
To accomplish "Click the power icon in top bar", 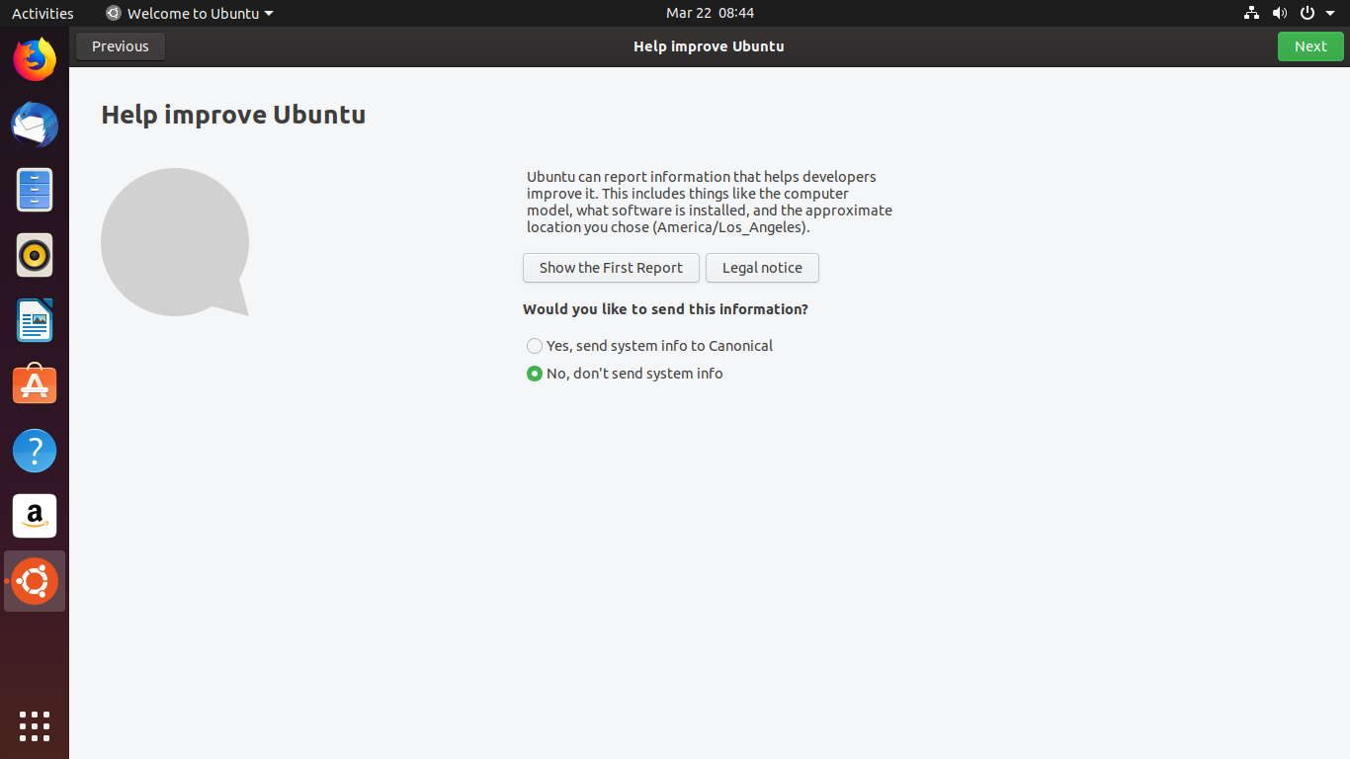I will (1307, 13).
